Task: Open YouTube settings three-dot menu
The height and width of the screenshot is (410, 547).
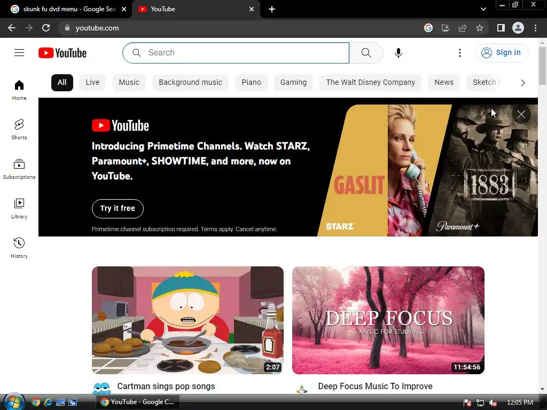Action: coord(460,53)
